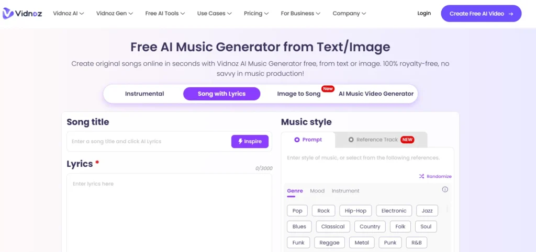Click the Inspire button
Viewport: 536px width, 252px height.
[x=250, y=141]
